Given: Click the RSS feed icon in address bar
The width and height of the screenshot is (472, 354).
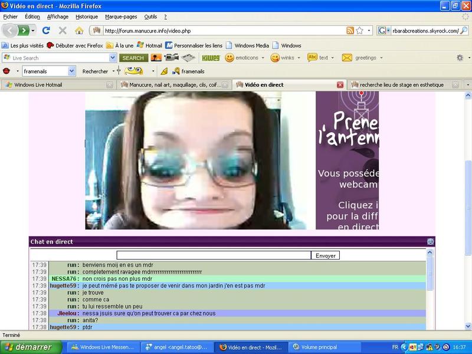Looking at the screenshot, I should (x=350, y=30).
